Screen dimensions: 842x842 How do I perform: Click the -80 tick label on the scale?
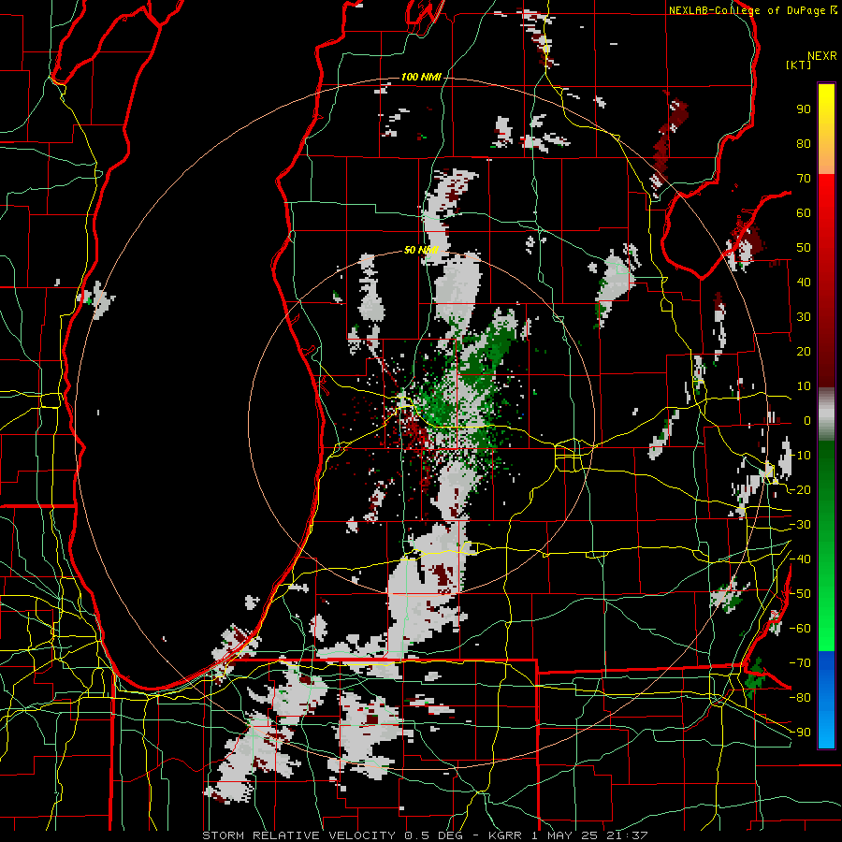(800, 698)
